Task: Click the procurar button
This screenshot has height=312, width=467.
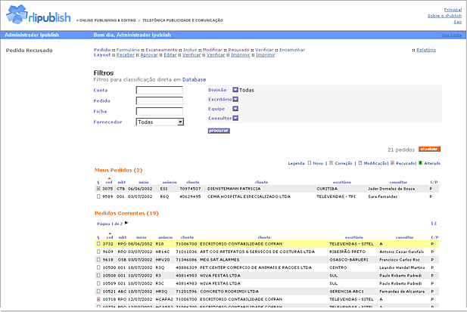Action: (x=219, y=131)
